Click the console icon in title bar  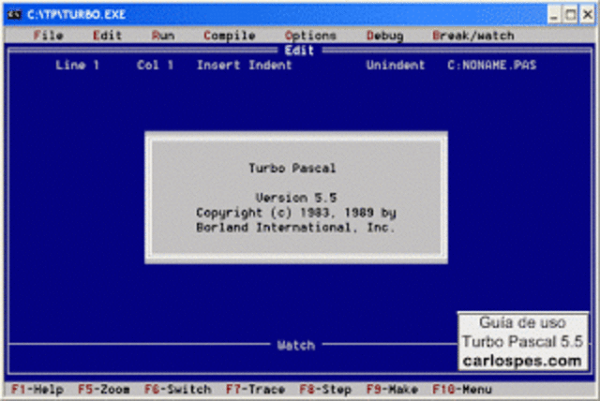[x=15, y=15]
